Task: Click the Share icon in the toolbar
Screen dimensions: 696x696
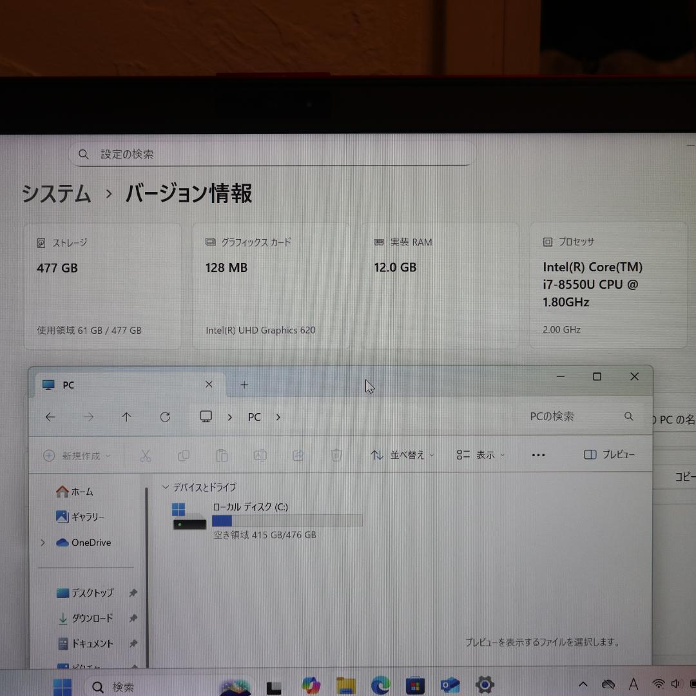Action: (298, 455)
